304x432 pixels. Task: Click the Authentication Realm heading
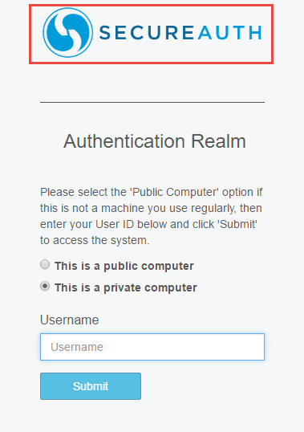pyautogui.click(x=155, y=141)
